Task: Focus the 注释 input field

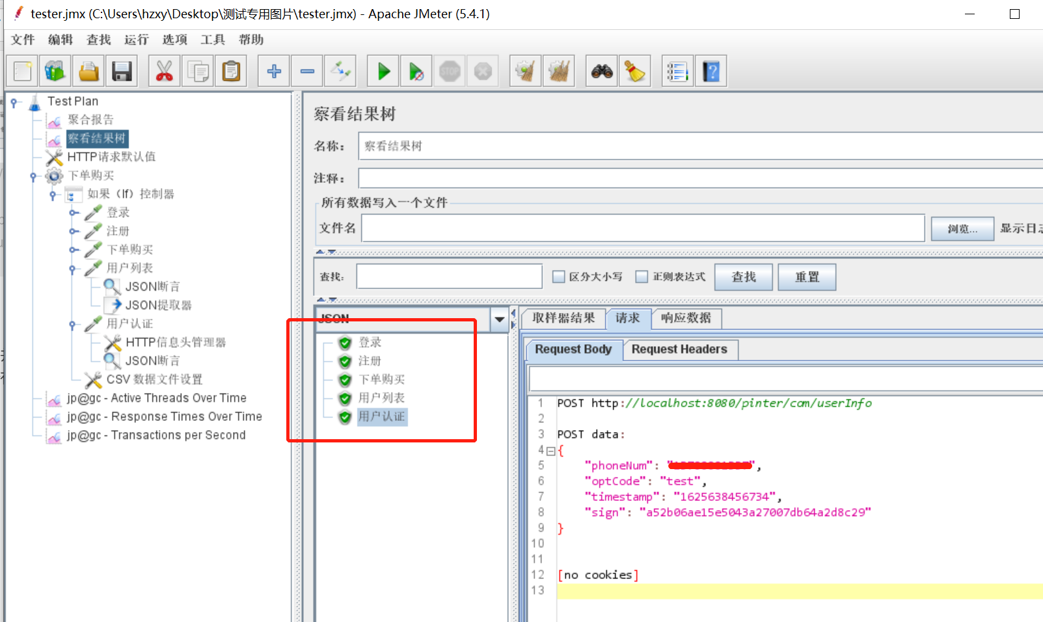Action: 700,178
